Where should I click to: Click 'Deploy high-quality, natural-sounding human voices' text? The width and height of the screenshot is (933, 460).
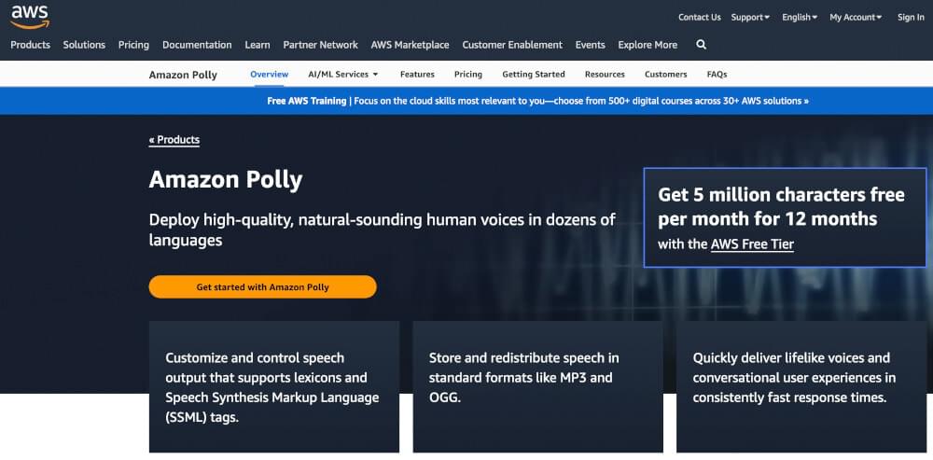click(382, 230)
